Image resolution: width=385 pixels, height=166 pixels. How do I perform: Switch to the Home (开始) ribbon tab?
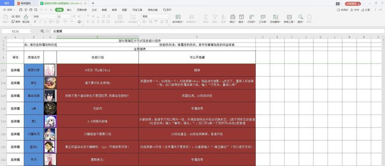(x=59, y=10)
